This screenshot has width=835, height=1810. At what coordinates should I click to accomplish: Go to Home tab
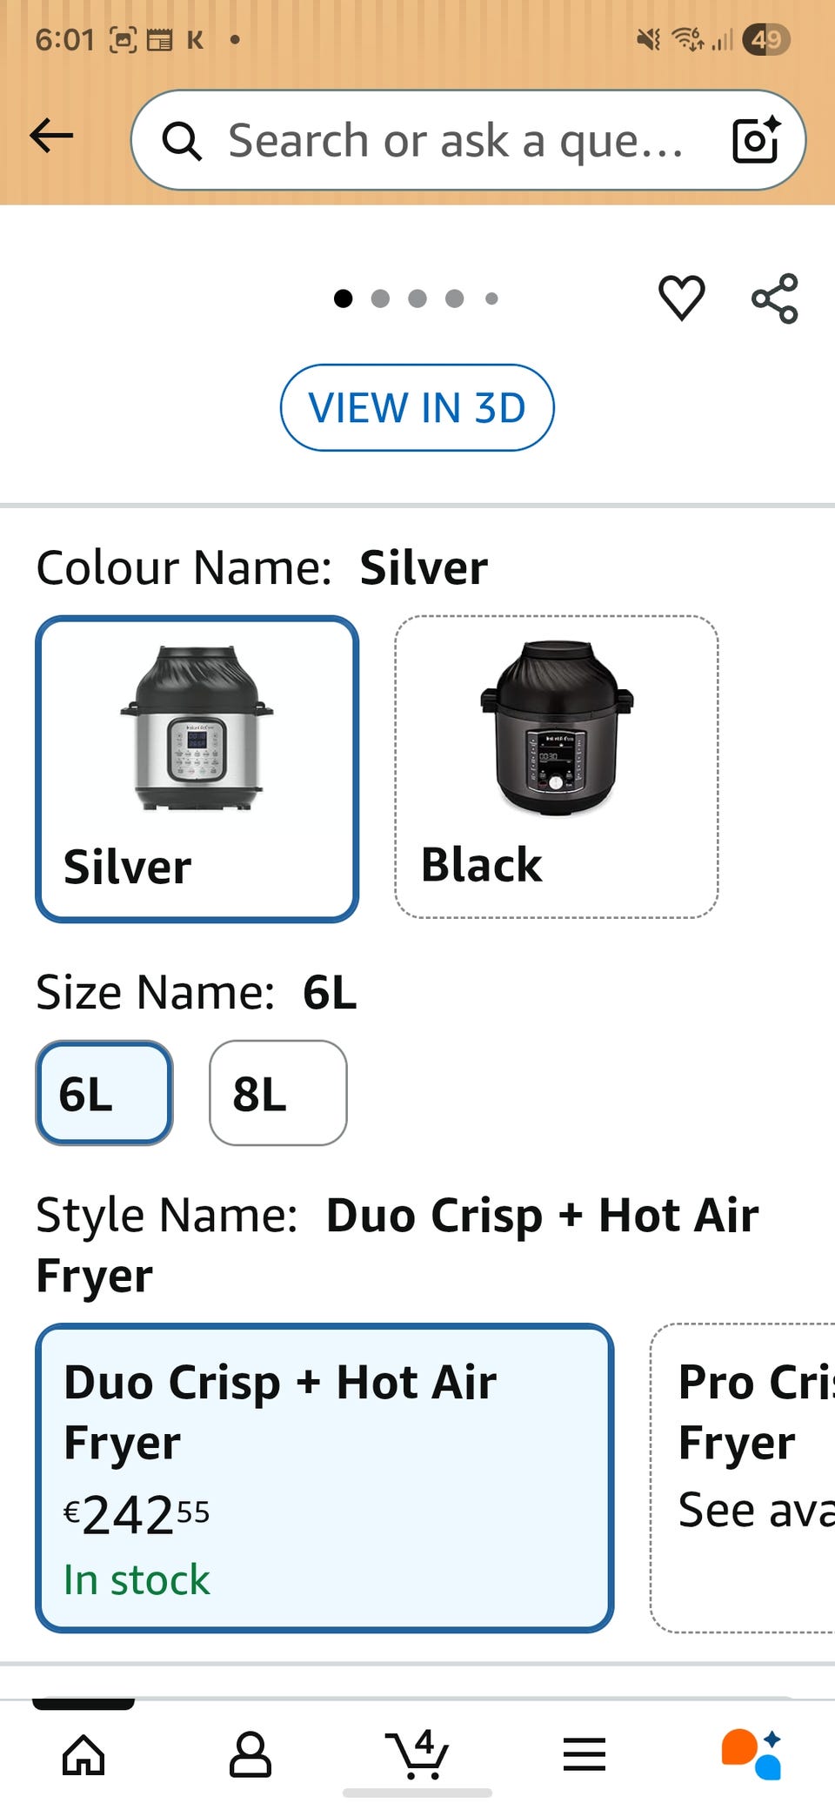(x=83, y=1753)
